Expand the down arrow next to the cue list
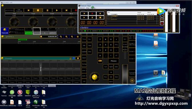Image resolution: width=192 pixels, height=109 pixels. (162, 15)
